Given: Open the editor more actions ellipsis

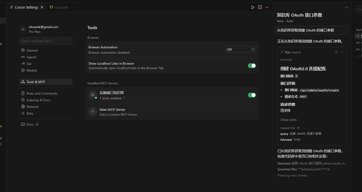Looking at the screenshot, I should click(x=267, y=7).
